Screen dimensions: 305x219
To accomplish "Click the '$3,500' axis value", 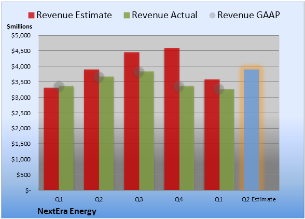I will [21, 82].
